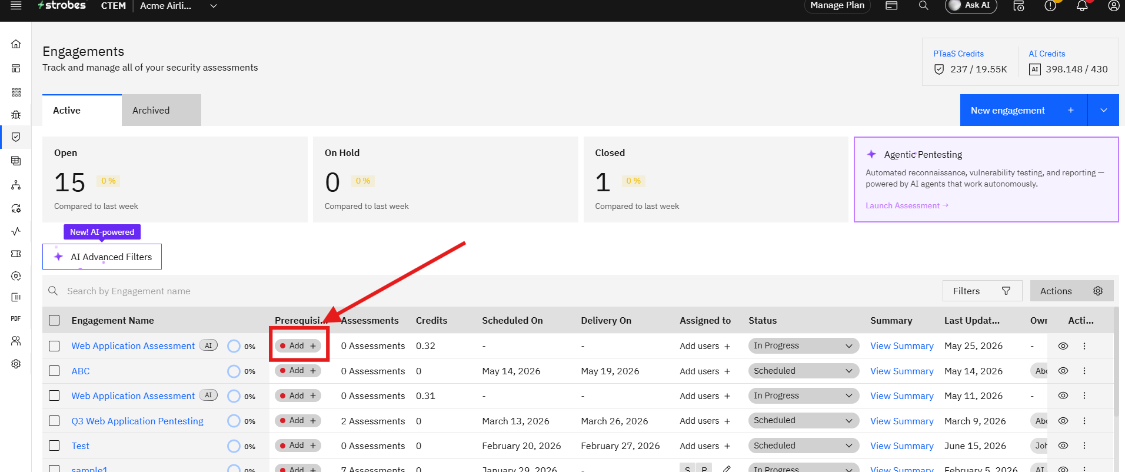Open three-dot menu for ABC row

coord(1084,371)
